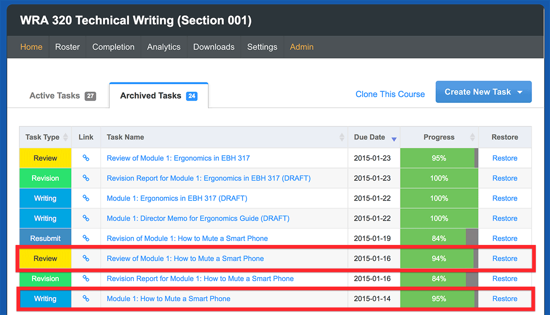Open Revision of Module 1: How to Mute
Image resolution: width=550 pixels, height=315 pixels.
tap(187, 239)
